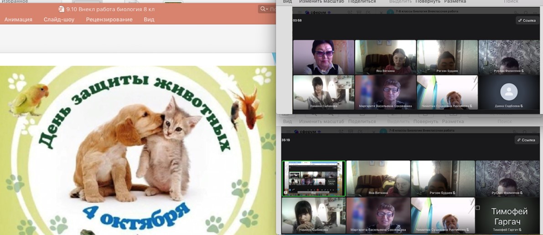Click the Ссылка button in the 03:58 call
The height and width of the screenshot is (235, 543).
(x=527, y=20)
